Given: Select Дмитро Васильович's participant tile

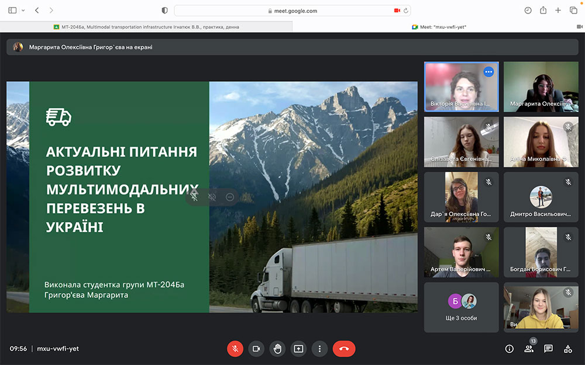Looking at the screenshot, I should 541,197.
